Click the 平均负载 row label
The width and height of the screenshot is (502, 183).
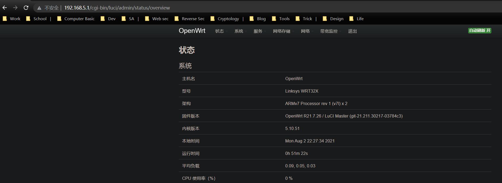(x=190, y=166)
